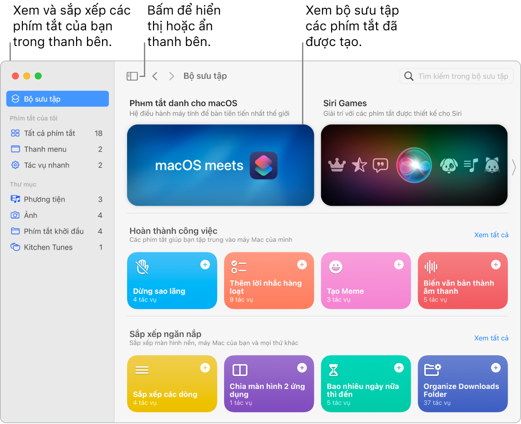The image size is (521, 424).
Task: Open the macOS meets banner
Action: click(220, 165)
